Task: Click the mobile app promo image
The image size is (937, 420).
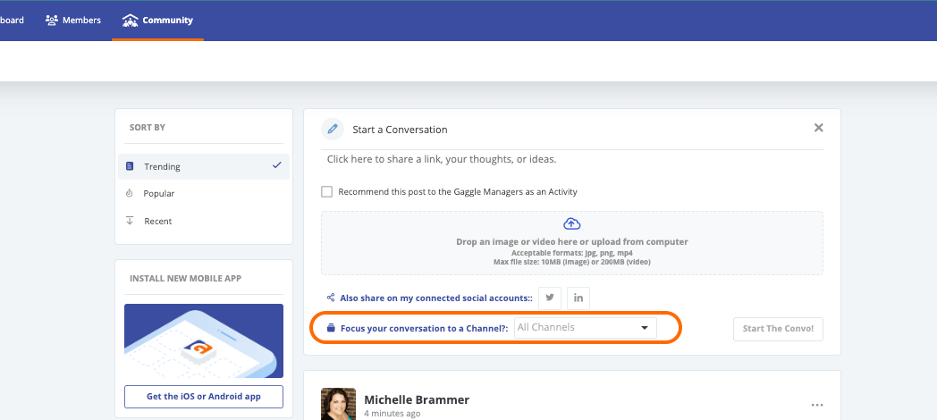Action: pos(204,341)
